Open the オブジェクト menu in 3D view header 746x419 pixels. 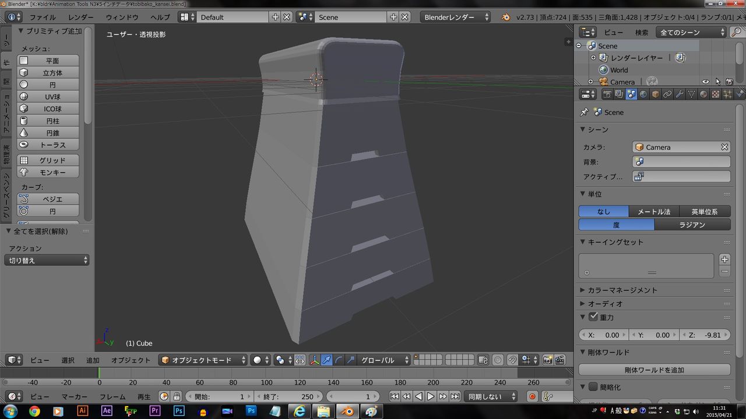[x=131, y=360]
